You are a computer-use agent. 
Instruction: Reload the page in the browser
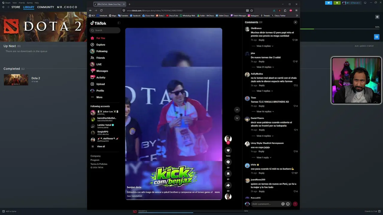101,10
